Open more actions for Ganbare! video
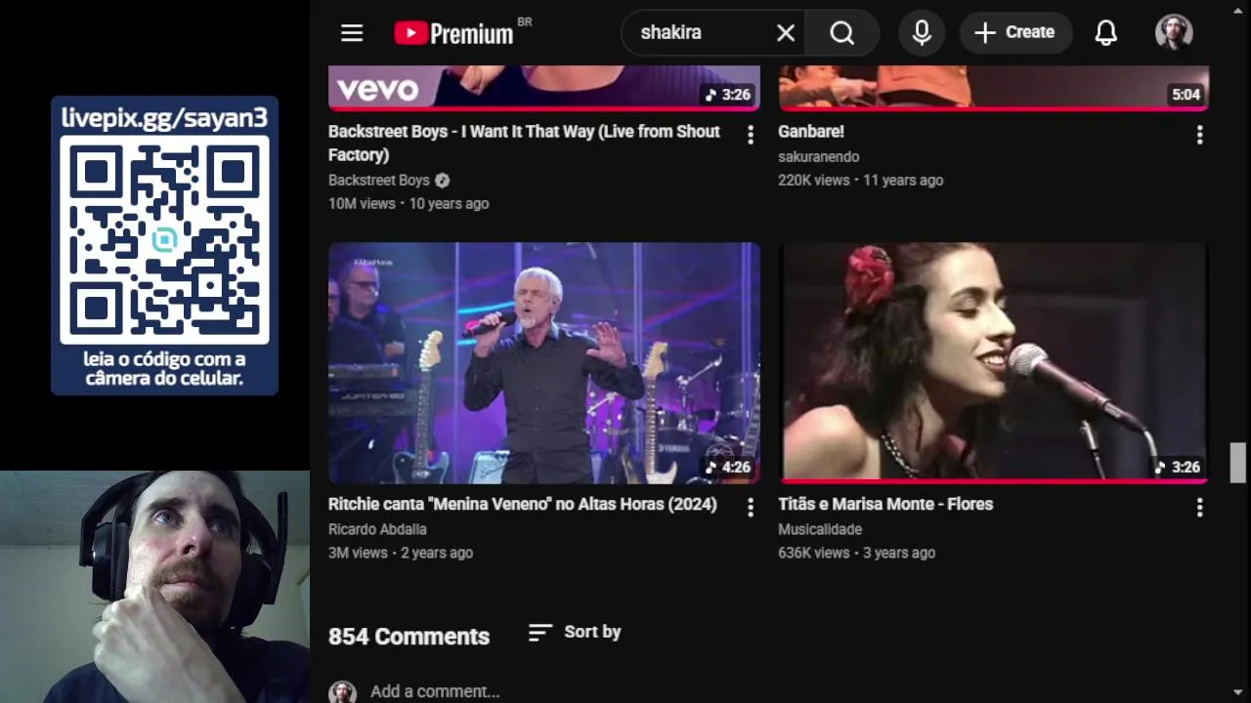 pyautogui.click(x=1199, y=135)
